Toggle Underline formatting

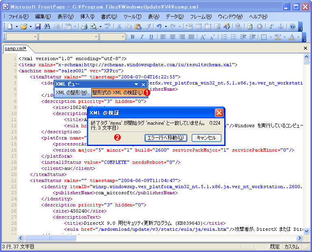(x=151, y=37)
